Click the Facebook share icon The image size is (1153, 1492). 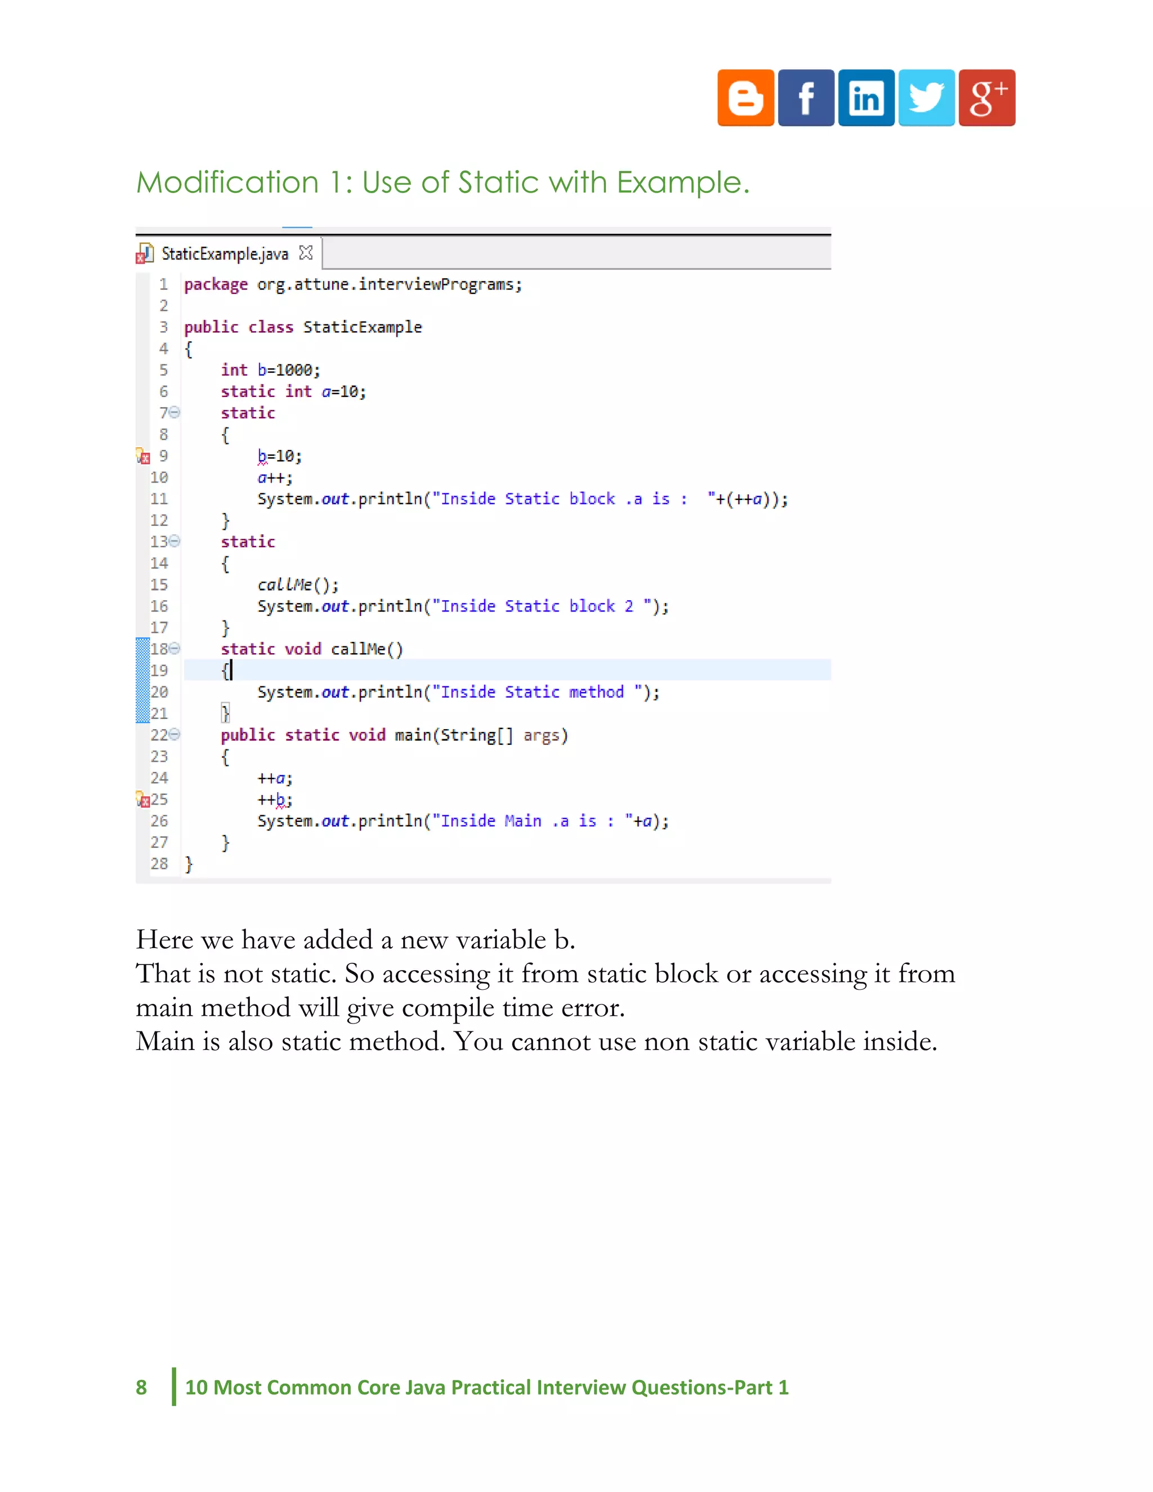click(x=806, y=98)
